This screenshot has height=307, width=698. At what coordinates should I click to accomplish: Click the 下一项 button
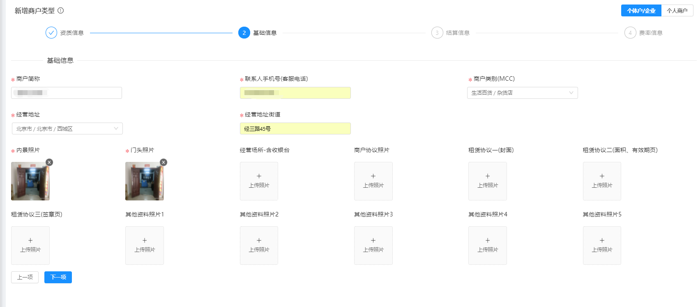58,277
